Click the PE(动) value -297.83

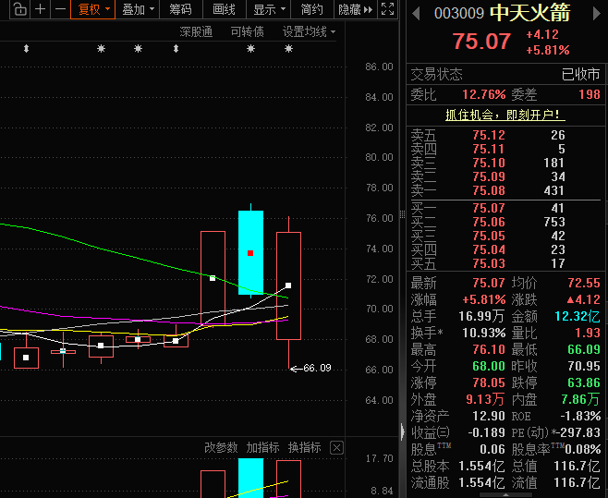tap(577, 432)
